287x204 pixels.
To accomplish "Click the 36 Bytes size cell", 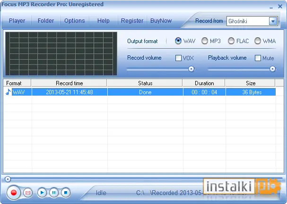I will click(251, 92).
